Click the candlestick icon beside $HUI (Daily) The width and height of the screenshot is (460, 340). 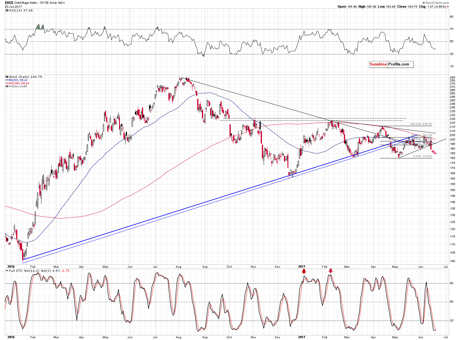tap(7, 77)
